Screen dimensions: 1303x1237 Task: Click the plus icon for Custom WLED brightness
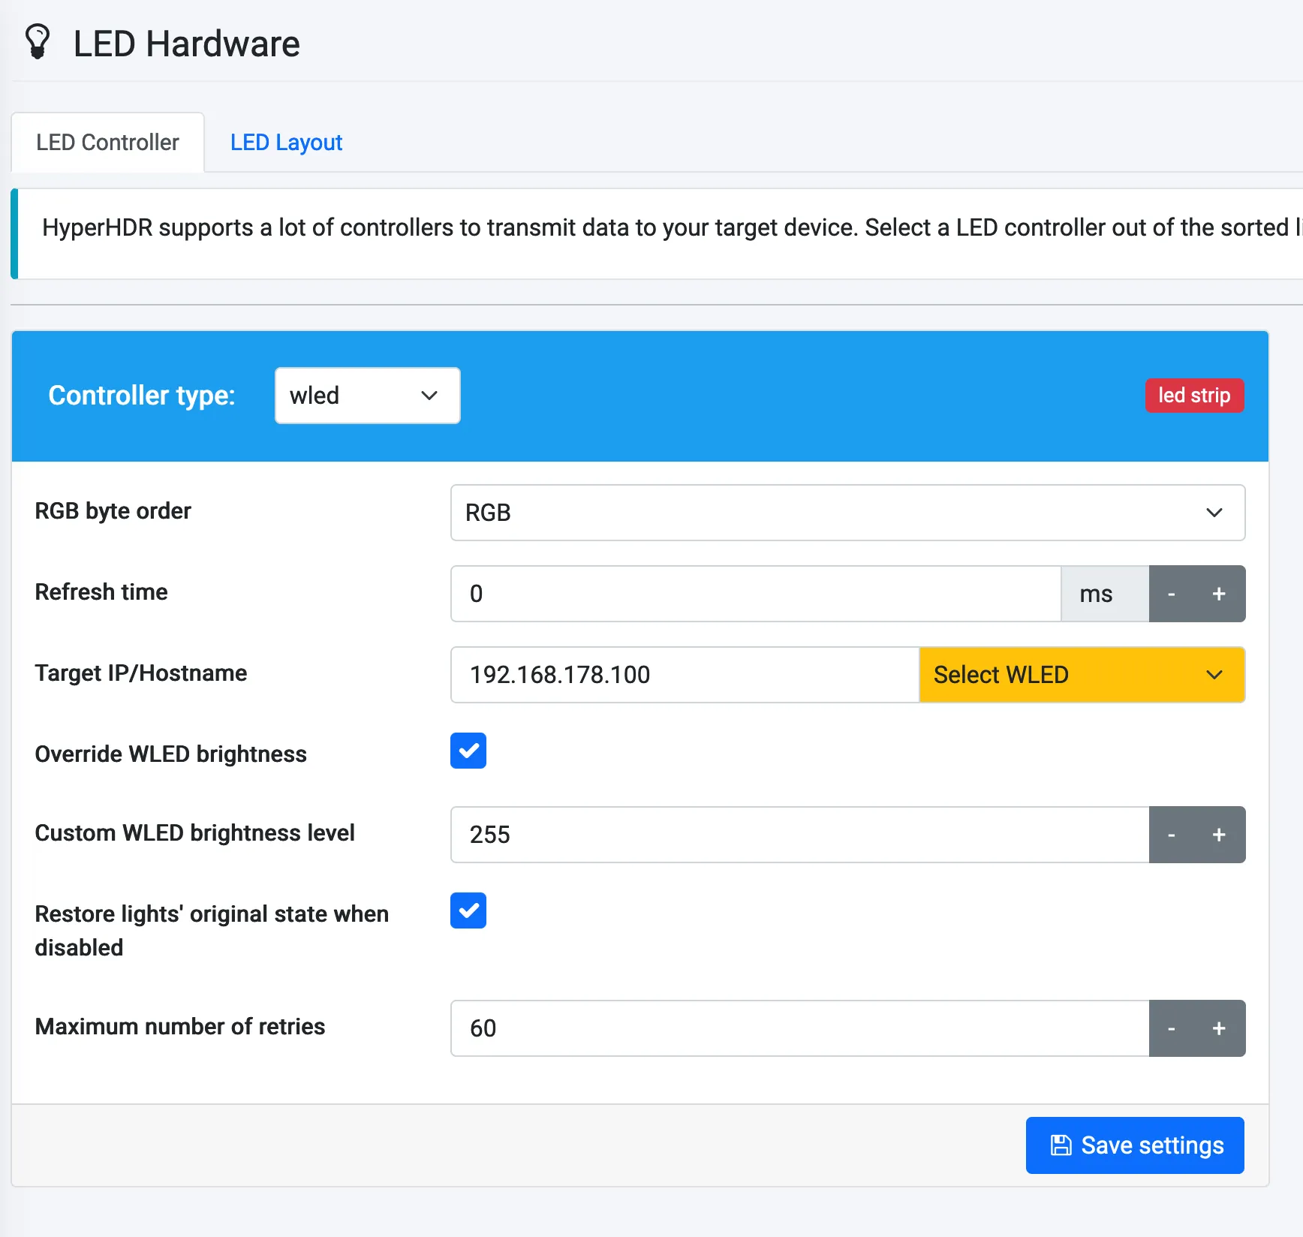[1218, 835]
